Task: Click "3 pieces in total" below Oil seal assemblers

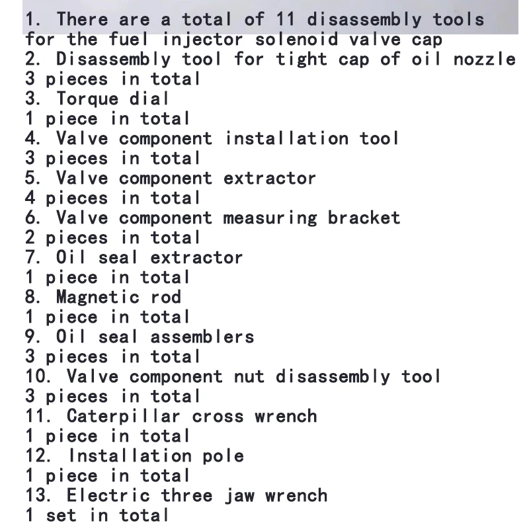Action: tap(113, 356)
